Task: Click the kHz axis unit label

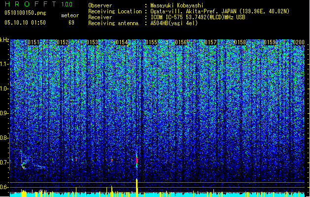Action: 4,40
